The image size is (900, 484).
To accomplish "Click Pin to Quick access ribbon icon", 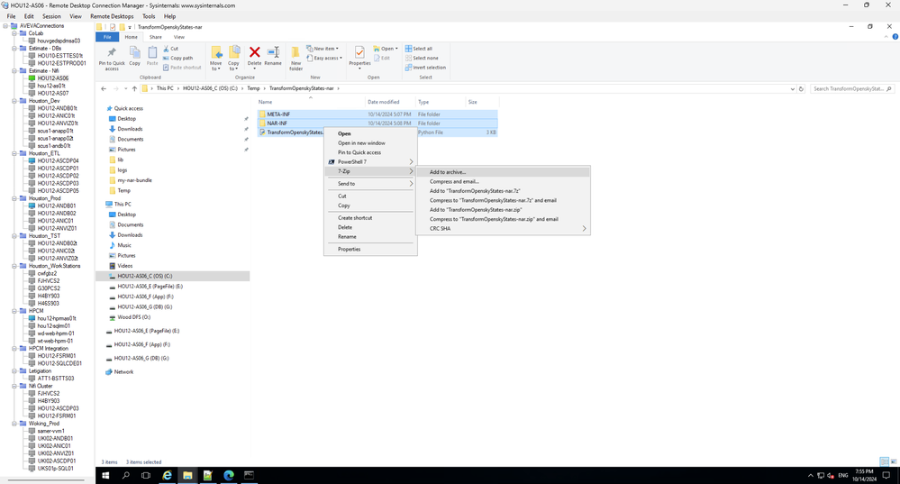I will 112,56.
